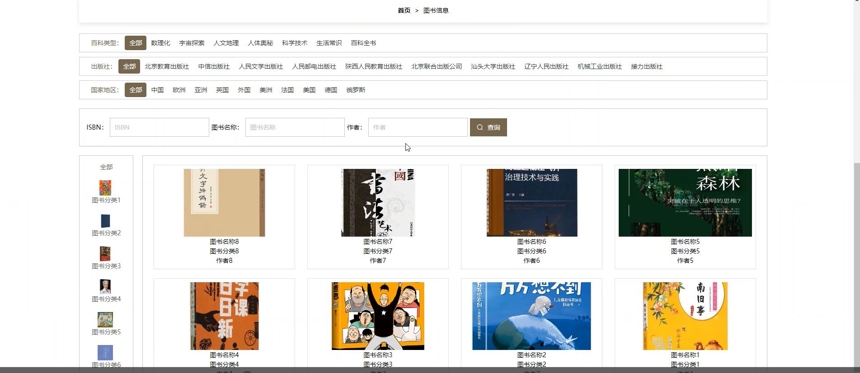Click the 图书分类5 category icon
This screenshot has height=373, width=860.
105,319
